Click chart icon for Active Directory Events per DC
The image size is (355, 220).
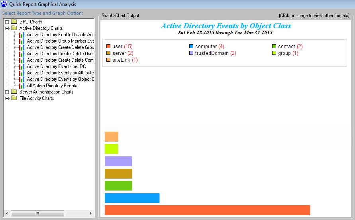point(22,66)
